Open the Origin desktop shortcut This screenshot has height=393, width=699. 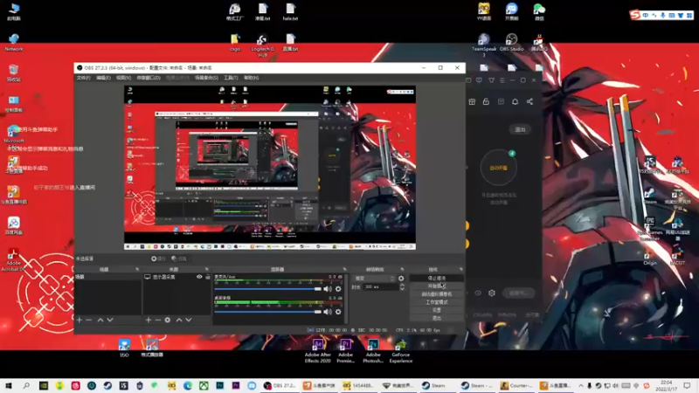[x=650, y=257]
